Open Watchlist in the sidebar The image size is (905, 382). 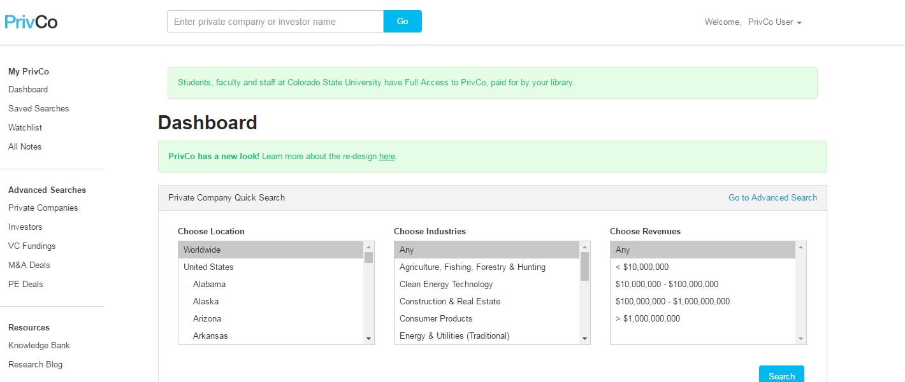(25, 128)
